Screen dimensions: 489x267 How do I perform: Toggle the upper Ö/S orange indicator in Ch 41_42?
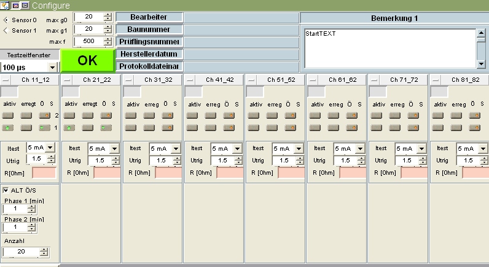point(229,115)
